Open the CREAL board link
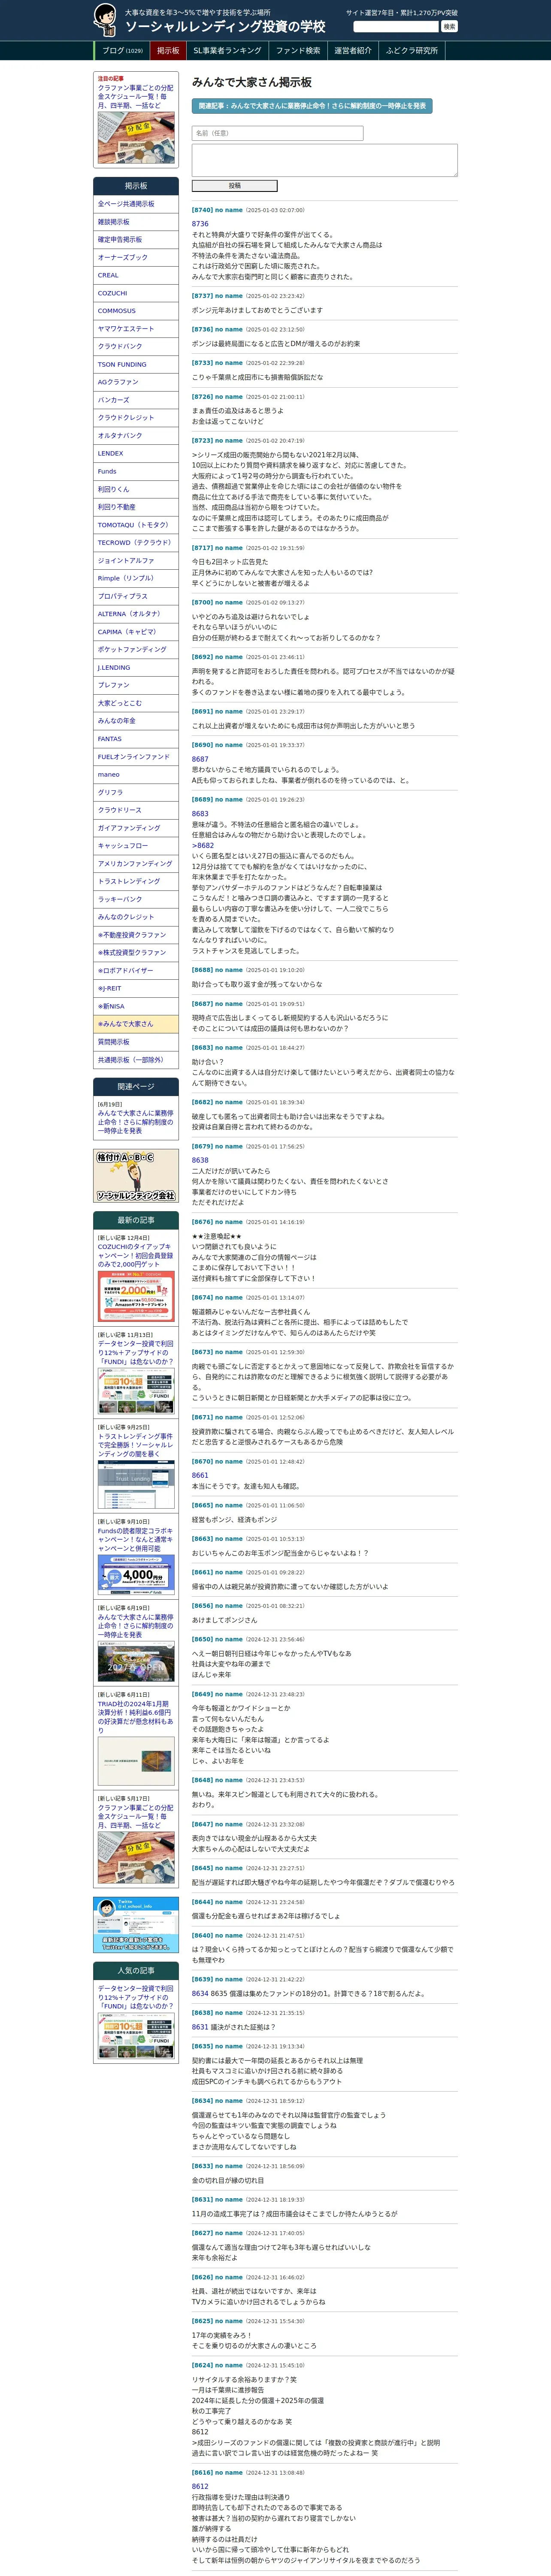Viewport: 551px width, 2576px height. tap(136, 275)
